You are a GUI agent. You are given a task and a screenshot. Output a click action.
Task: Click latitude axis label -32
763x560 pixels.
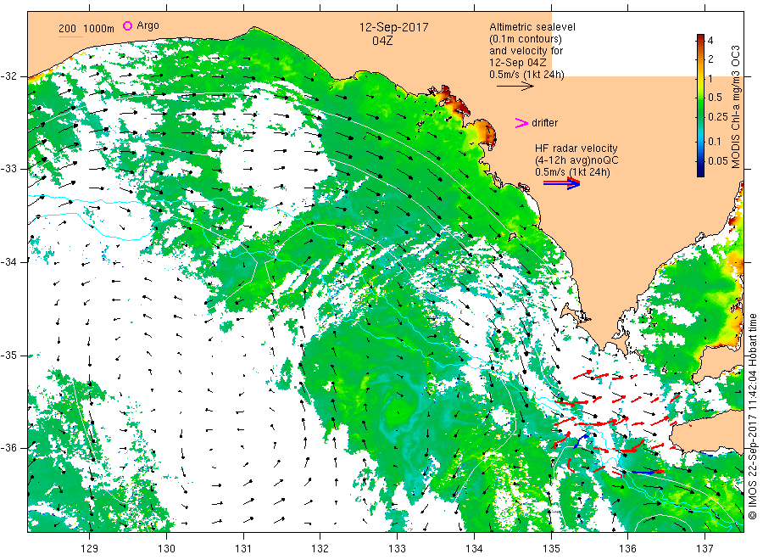click(x=9, y=76)
